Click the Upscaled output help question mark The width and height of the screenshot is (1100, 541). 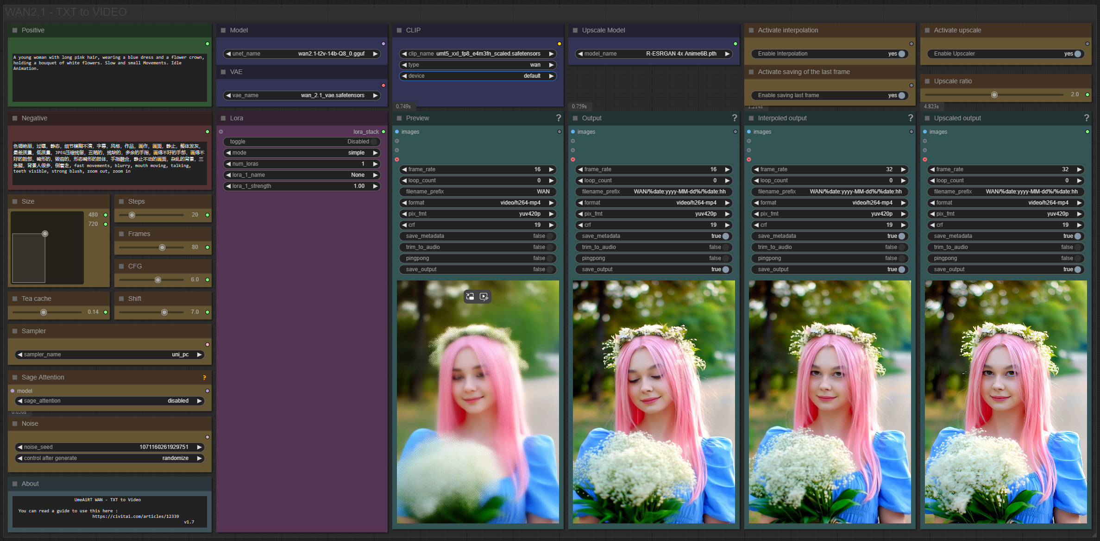(1086, 118)
